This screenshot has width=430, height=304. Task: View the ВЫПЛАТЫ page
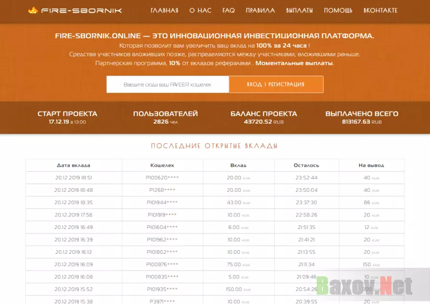pos(300,10)
